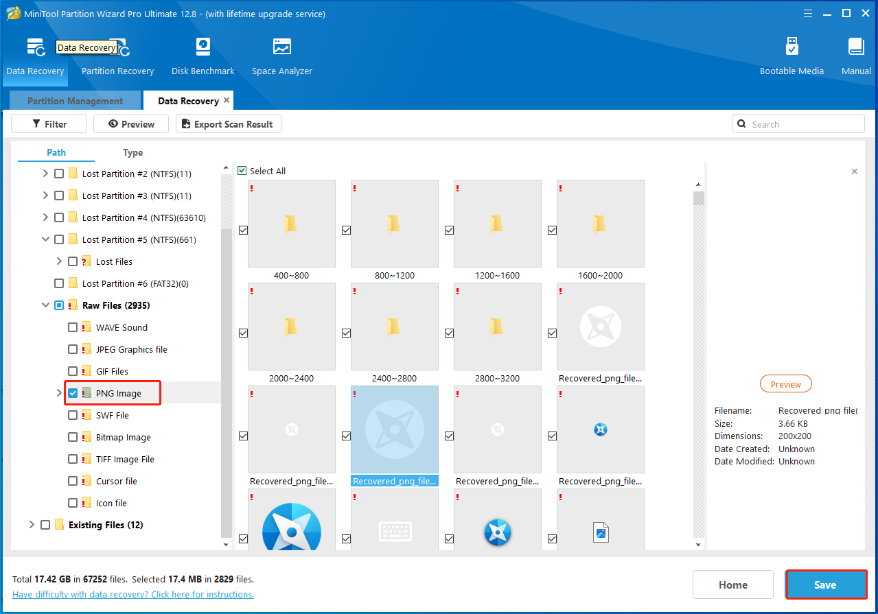The width and height of the screenshot is (878, 614).
Task: Uncheck the PNG Image checkbox
Action: [x=73, y=393]
